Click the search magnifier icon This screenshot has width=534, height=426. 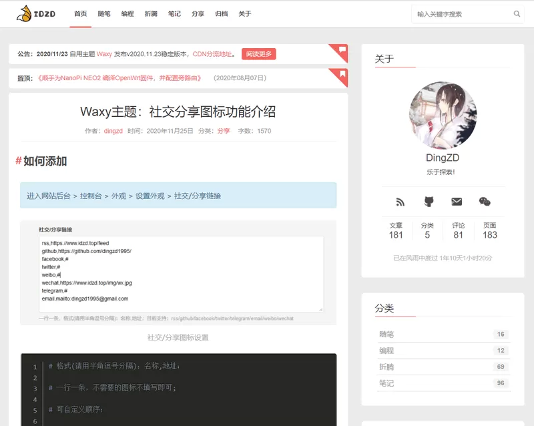[x=517, y=14]
